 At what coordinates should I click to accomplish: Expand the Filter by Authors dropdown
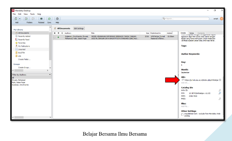50,74
